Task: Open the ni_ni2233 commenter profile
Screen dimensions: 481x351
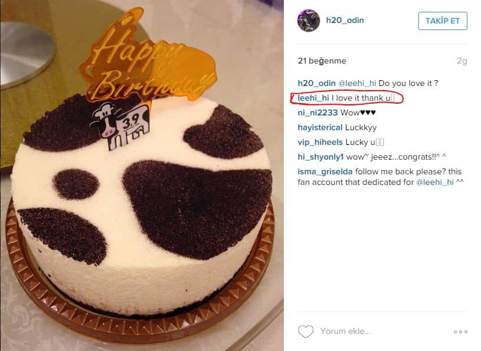Action: tap(318, 112)
